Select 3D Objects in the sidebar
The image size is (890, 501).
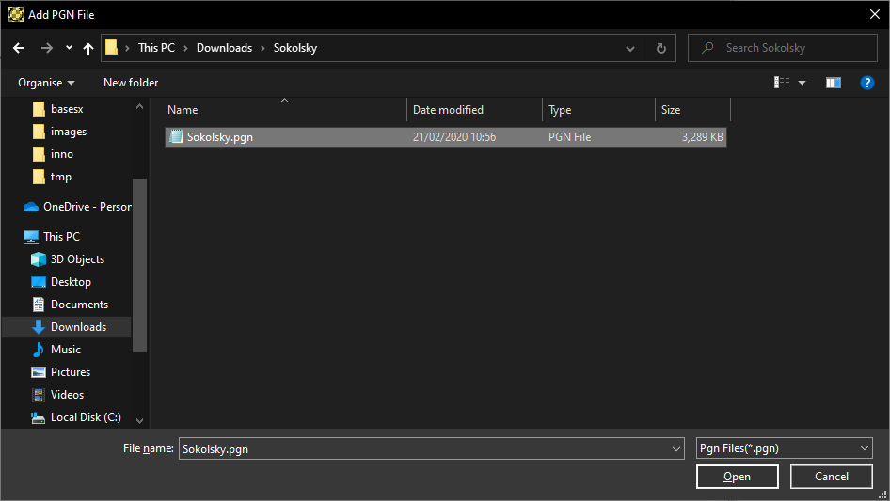pyautogui.click(x=77, y=259)
